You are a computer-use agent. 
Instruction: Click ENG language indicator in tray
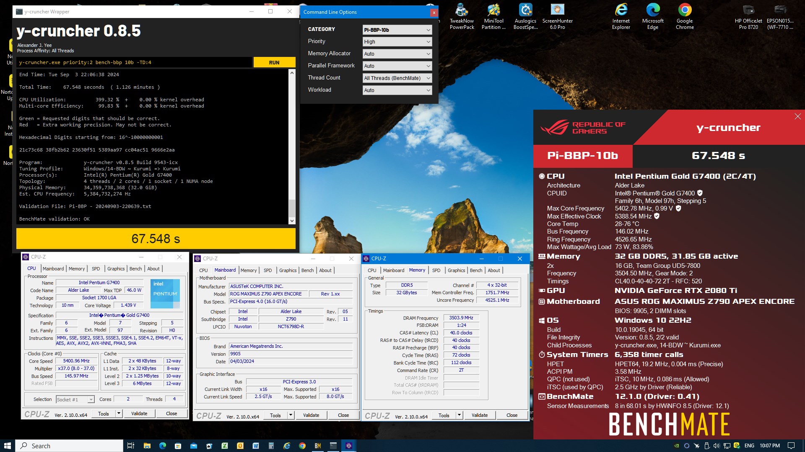coord(749,446)
